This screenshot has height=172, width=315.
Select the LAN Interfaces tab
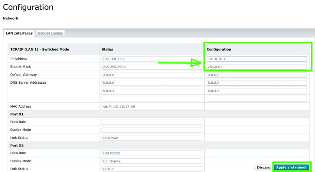(x=19, y=33)
